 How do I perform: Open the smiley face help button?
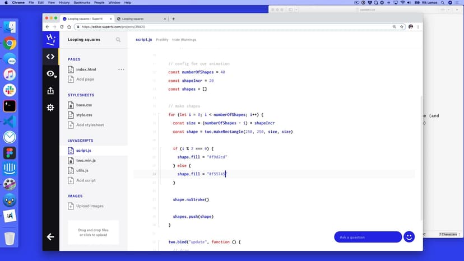click(x=409, y=237)
